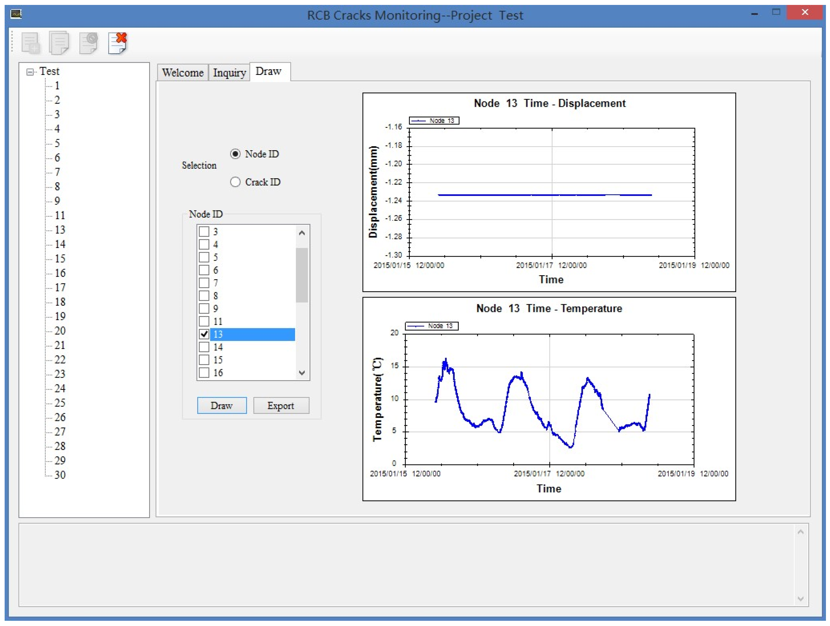This screenshot has width=830, height=626.
Task: Switch to the Welcome tab
Action: pos(183,73)
